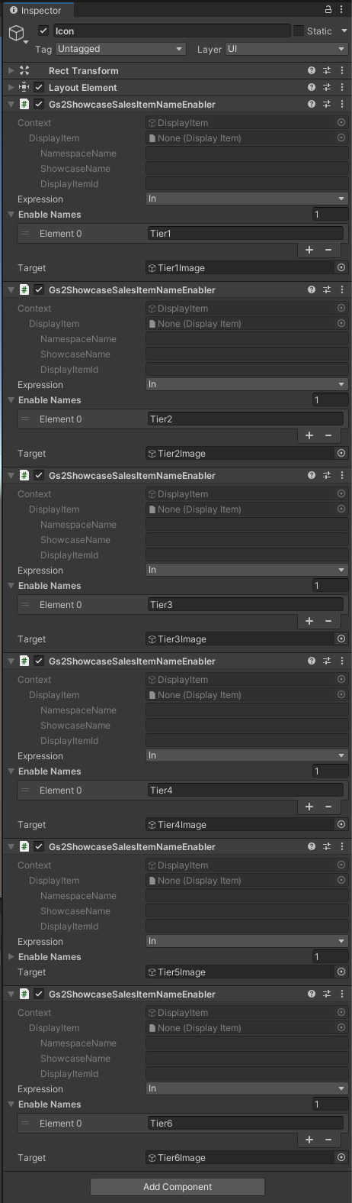Open help for the Rect Transform component
The width and height of the screenshot is (352, 1203).
312,70
